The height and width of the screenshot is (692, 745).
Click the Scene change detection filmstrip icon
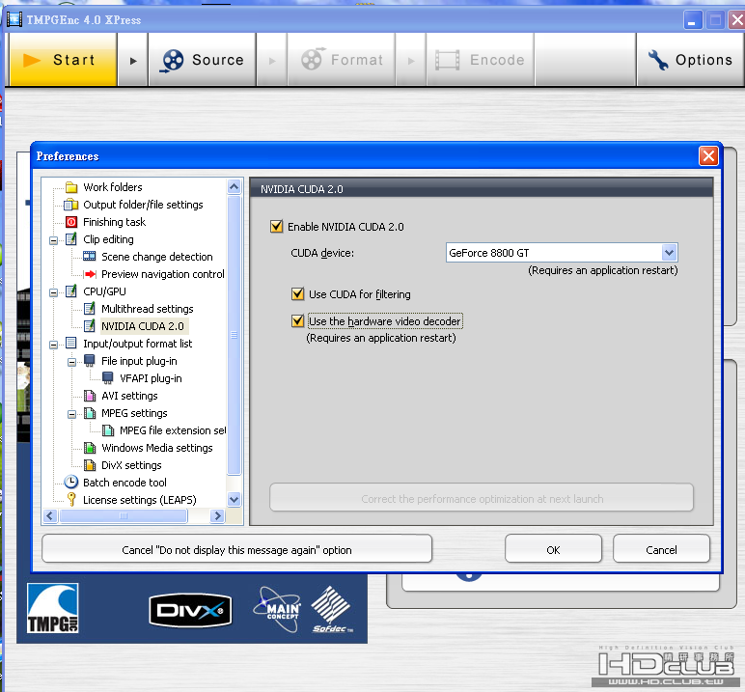coord(90,257)
